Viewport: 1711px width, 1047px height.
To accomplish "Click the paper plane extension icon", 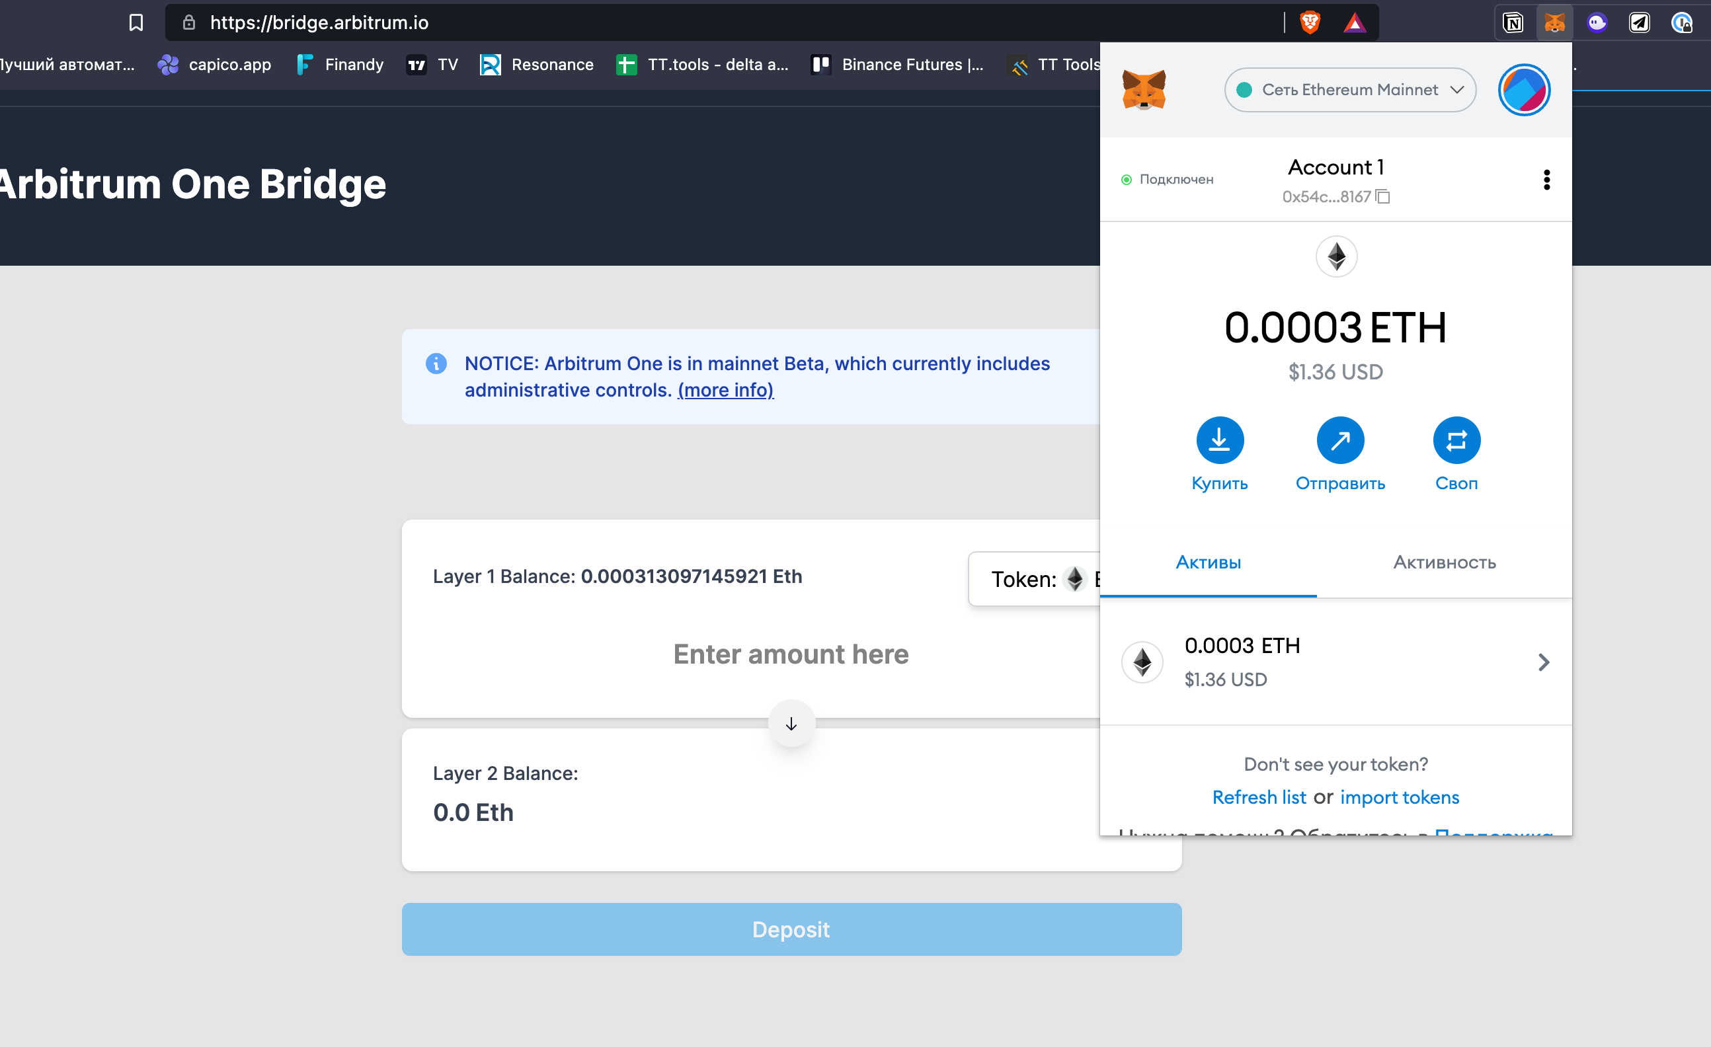I will (1639, 23).
